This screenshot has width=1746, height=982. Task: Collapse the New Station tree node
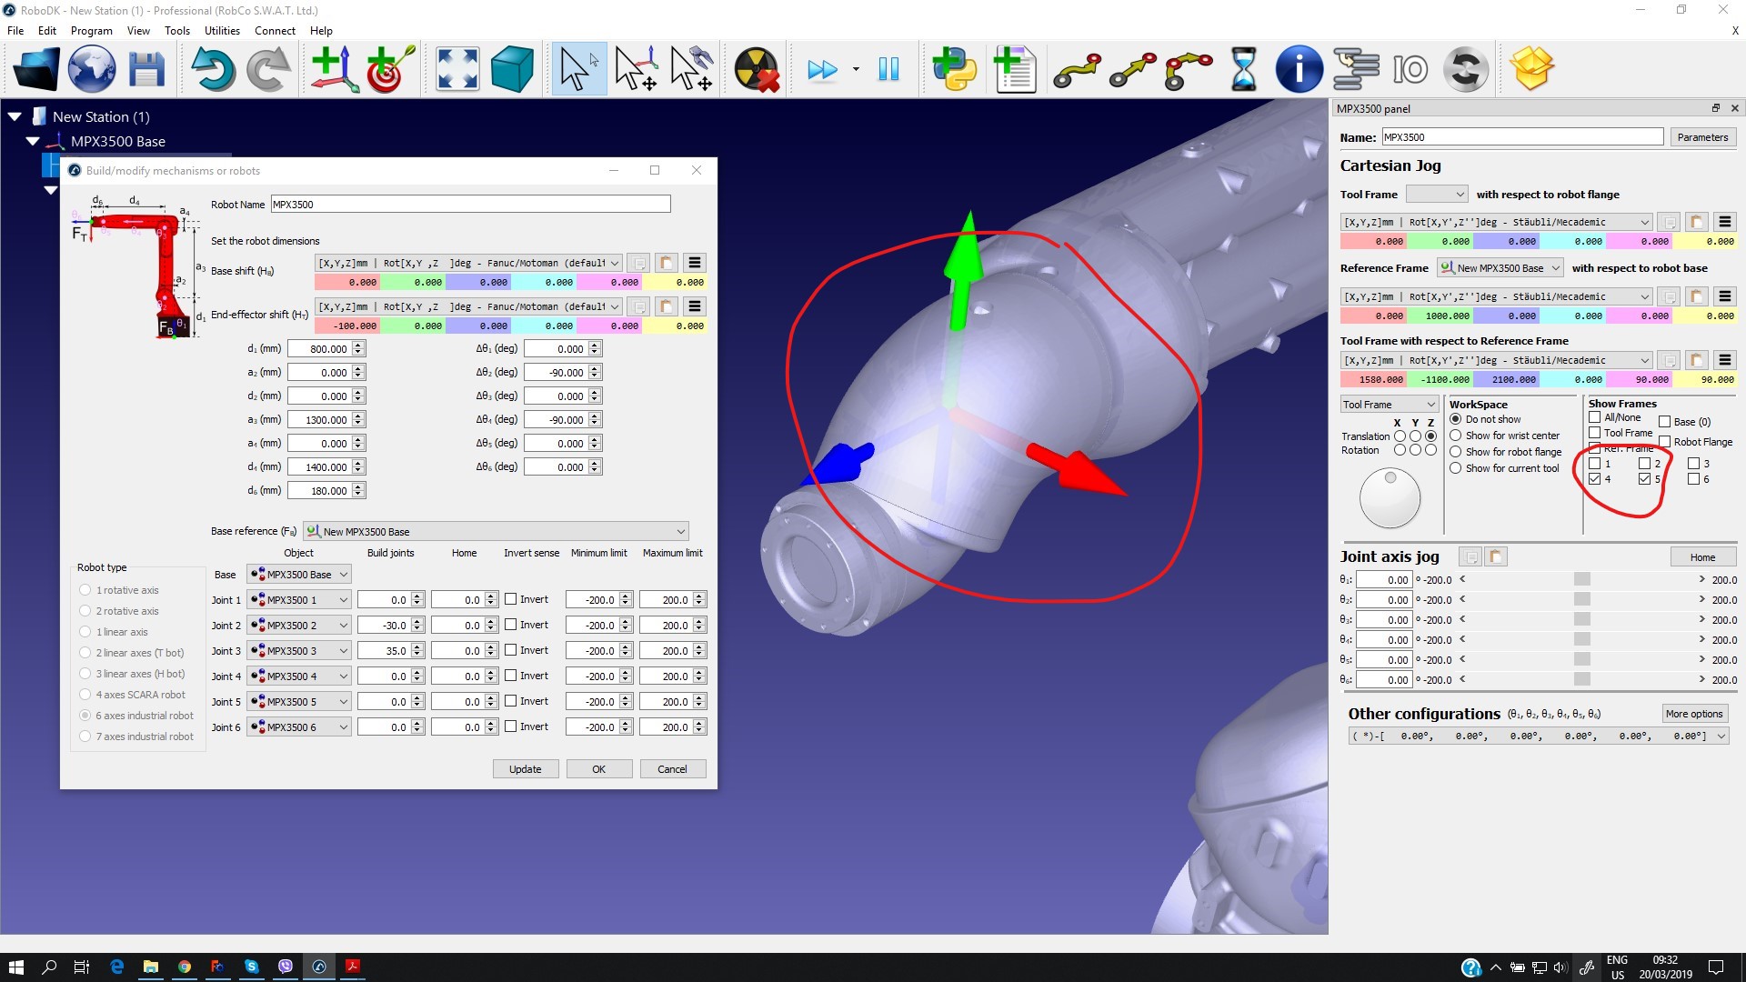pos(15,116)
